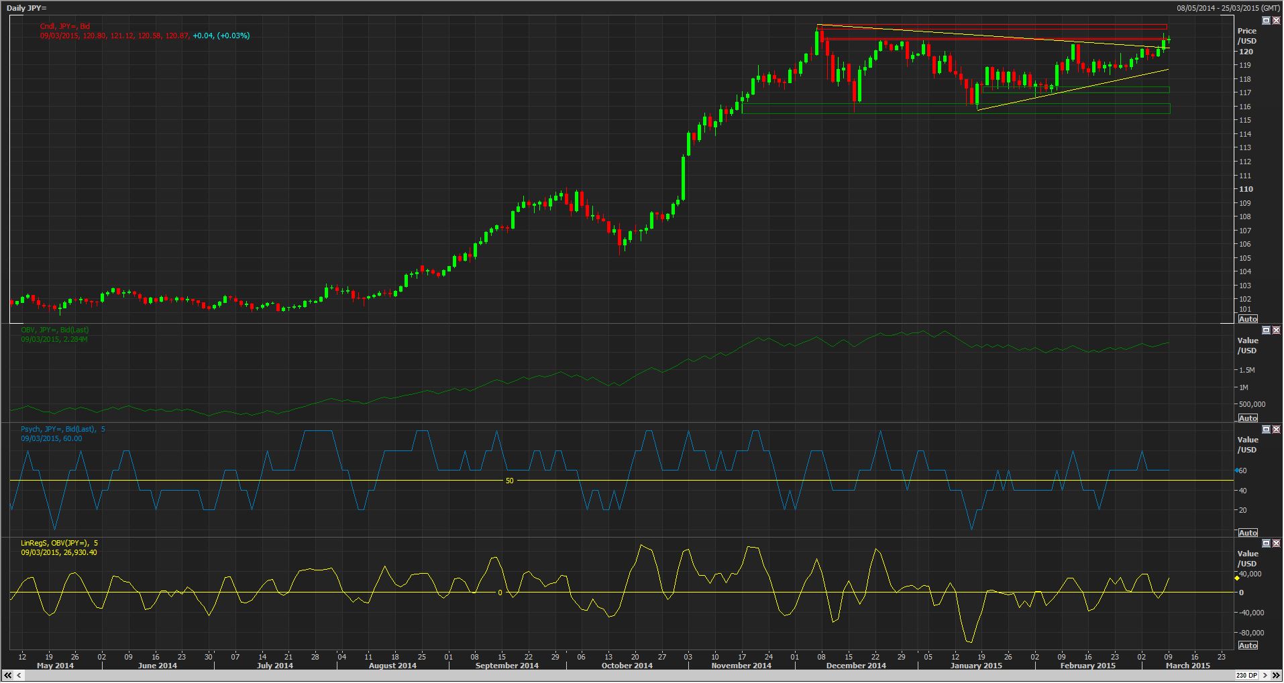Select the Psych, JPY=, Bid(Last), 5 legend
This screenshot has height=683, width=1284.
point(62,429)
